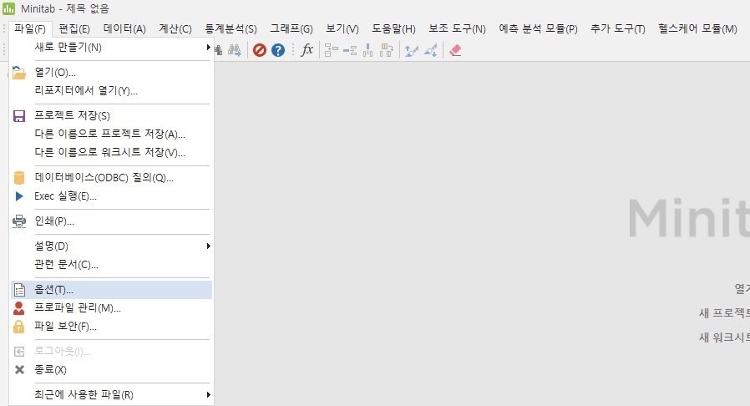Click the insert cells toolbar icon

(331, 50)
